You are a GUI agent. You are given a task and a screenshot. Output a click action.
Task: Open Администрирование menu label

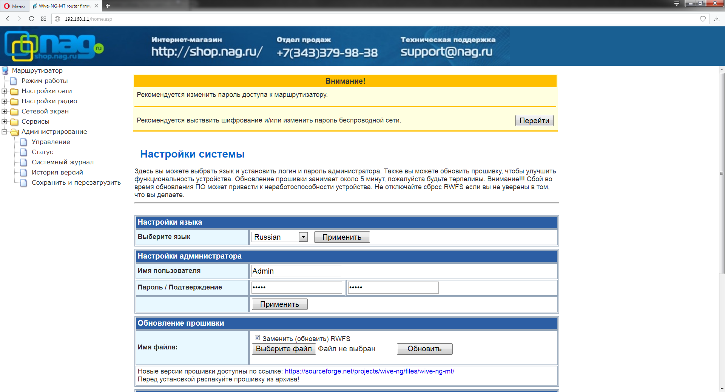point(54,132)
